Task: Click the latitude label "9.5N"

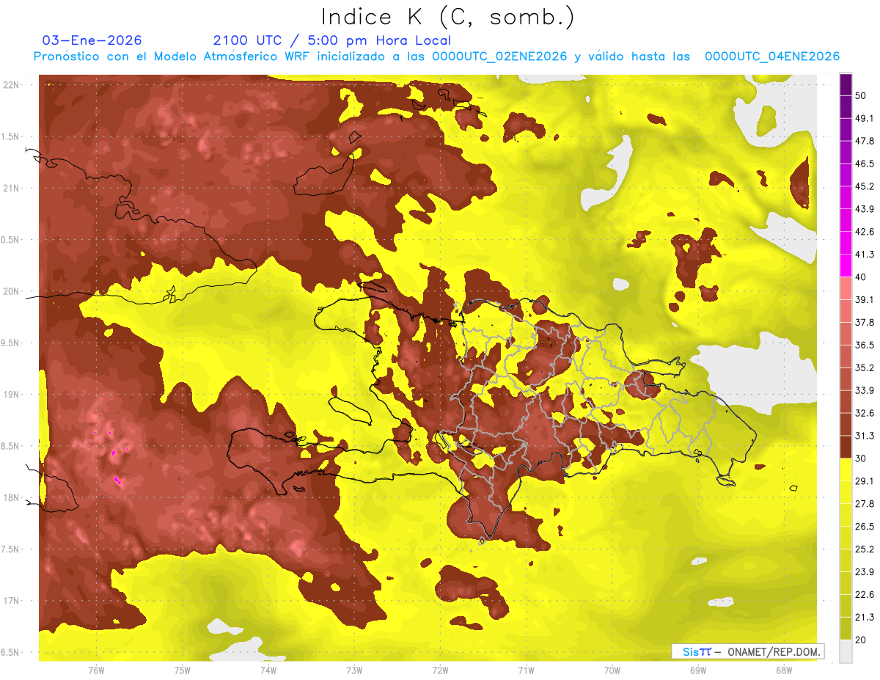Action: (x=10, y=343)
